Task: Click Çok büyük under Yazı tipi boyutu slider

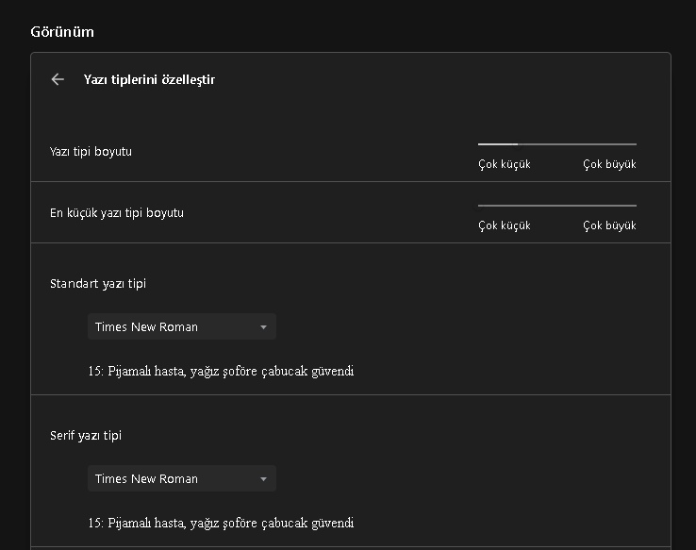Action: (x=609, y=164)
